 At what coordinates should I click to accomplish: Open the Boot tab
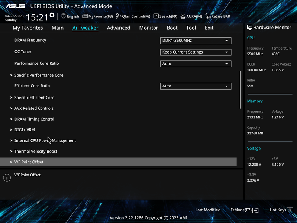click(x=172, y=28)
